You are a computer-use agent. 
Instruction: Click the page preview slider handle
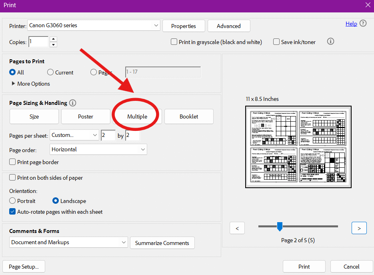[x=280, y=227]
